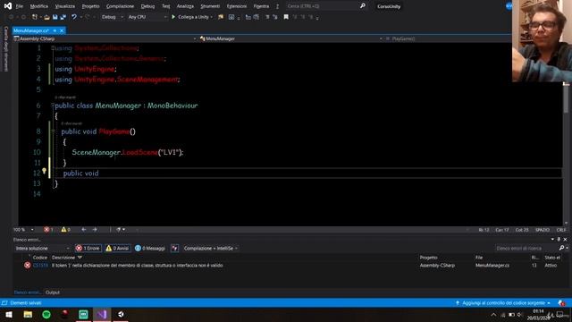The width and height of the screenshot is (572, 322).
Task: Open the Compilazione menu
Action: [x=120, y=6]
